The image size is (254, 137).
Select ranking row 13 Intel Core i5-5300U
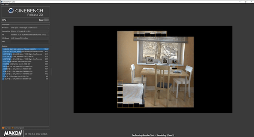(x=25, y=79)
